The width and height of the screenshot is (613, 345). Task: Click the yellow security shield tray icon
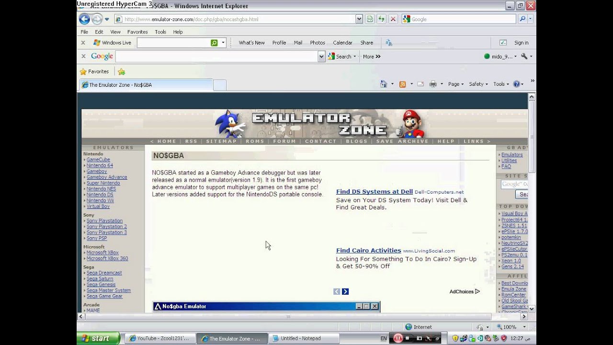pos(455,338)
